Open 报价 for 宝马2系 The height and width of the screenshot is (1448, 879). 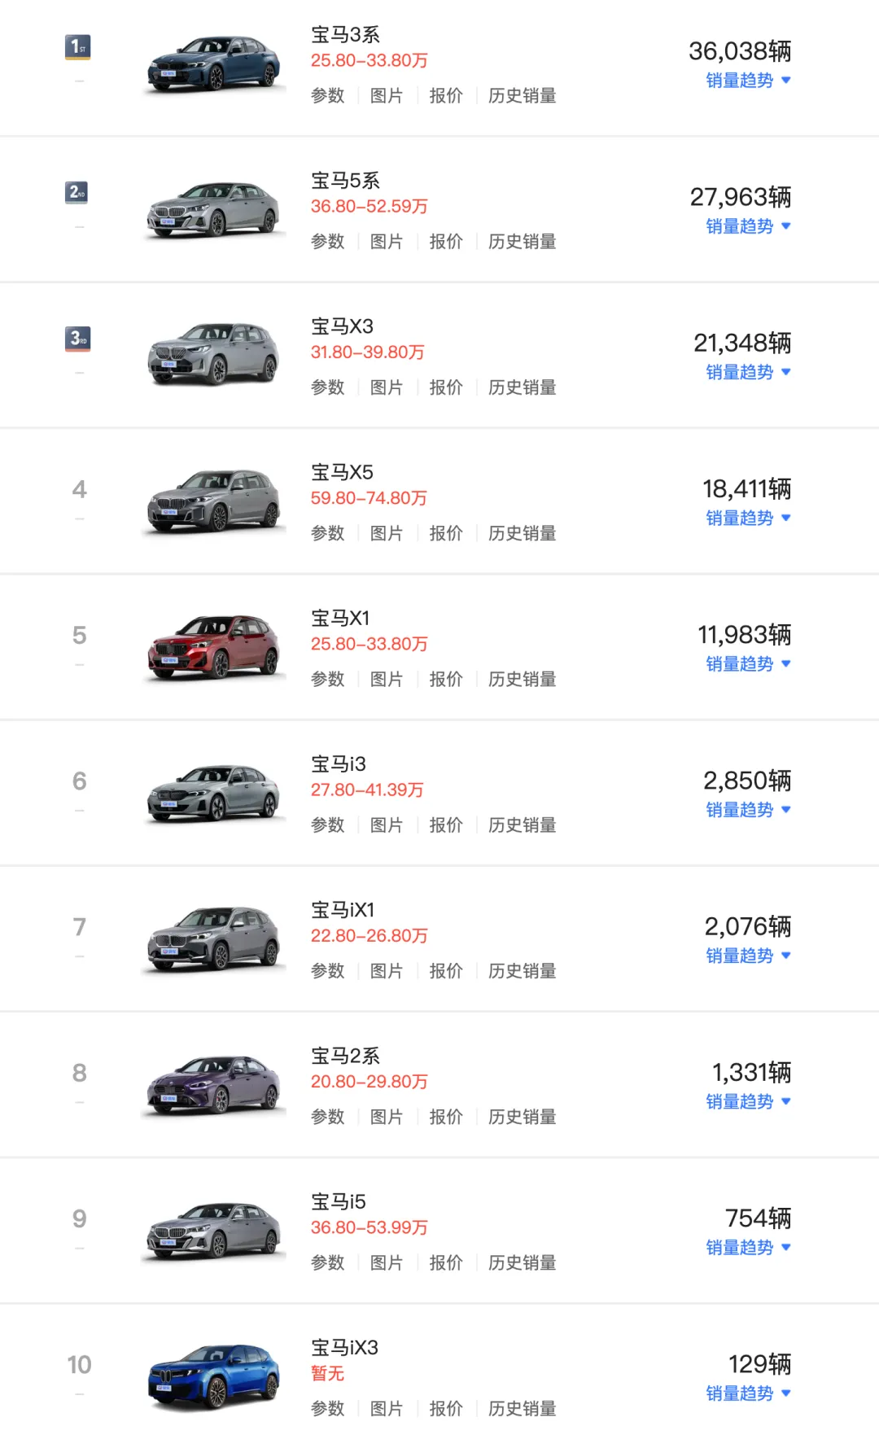click(446, 1117)
